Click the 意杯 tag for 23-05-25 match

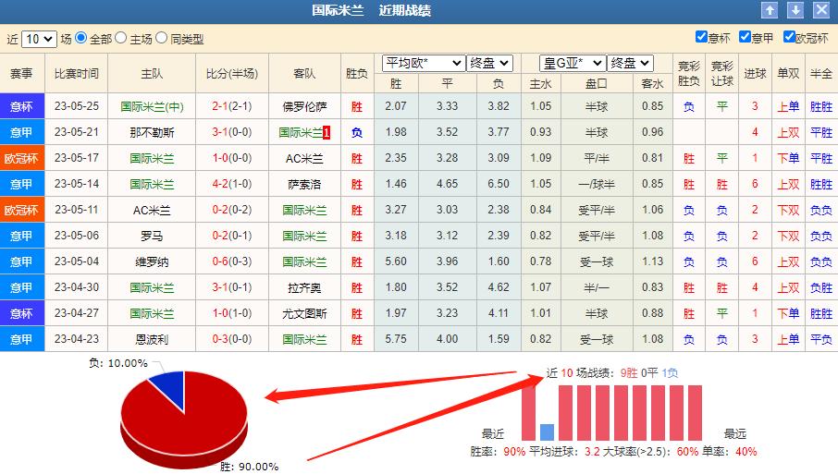pyautogui.click(x=22, y=106)
